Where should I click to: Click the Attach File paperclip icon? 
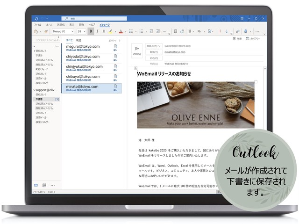tap(190, 31)
